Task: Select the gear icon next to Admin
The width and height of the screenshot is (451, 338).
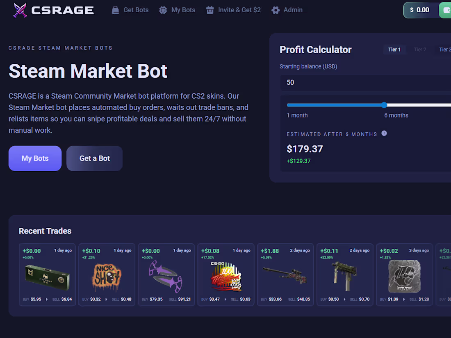Action: pos(275,9)
